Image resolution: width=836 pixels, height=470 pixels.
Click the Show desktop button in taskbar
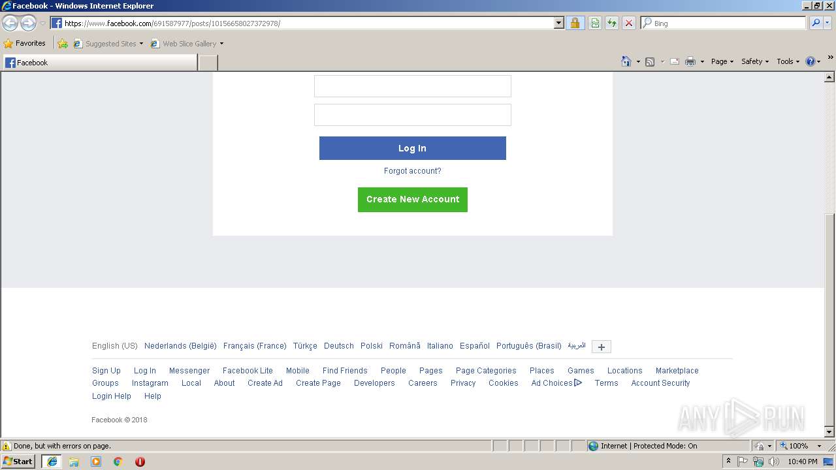pos(829,462)
